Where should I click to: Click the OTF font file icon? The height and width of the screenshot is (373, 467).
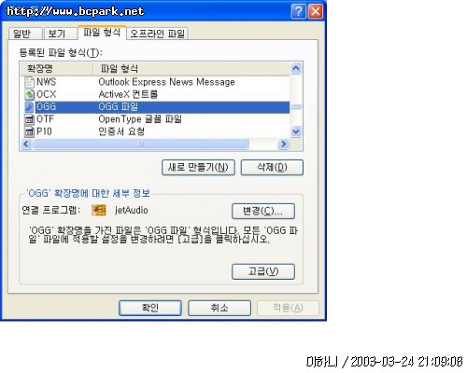(x=29, y=119)
